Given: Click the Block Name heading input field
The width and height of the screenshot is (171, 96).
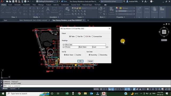Looking at the screenshot, I should click(x=85, y=47).
